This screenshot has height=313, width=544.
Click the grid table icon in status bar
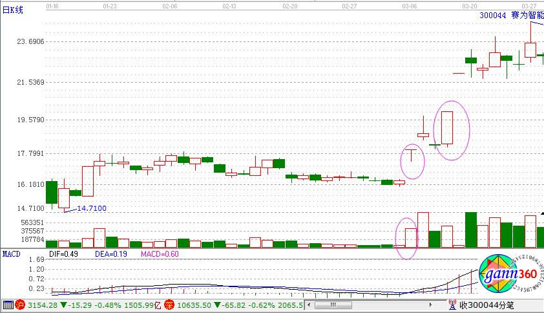[x=7, y=305]
